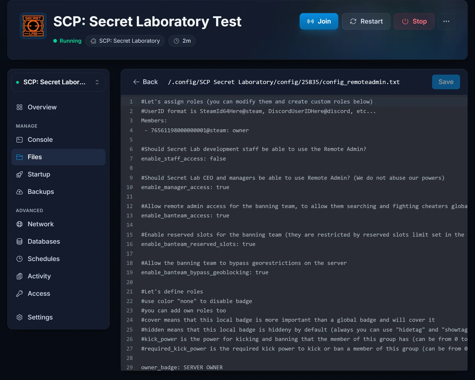Click the enable_banteam_reserved_slots: true line
This screenshot has width=475, height=380.
point(198,244)
